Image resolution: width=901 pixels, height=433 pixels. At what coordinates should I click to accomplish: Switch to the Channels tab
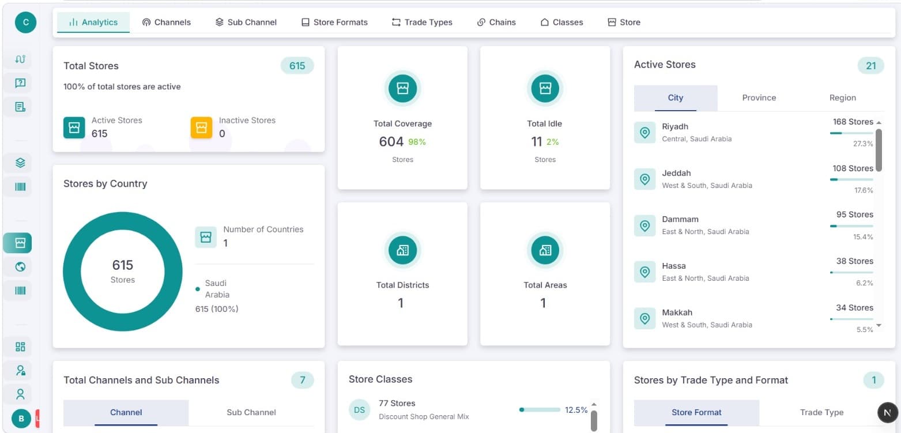[x=167, y=22]
